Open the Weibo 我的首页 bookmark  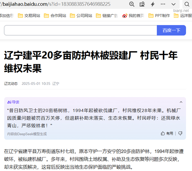[x=133, y=15]
